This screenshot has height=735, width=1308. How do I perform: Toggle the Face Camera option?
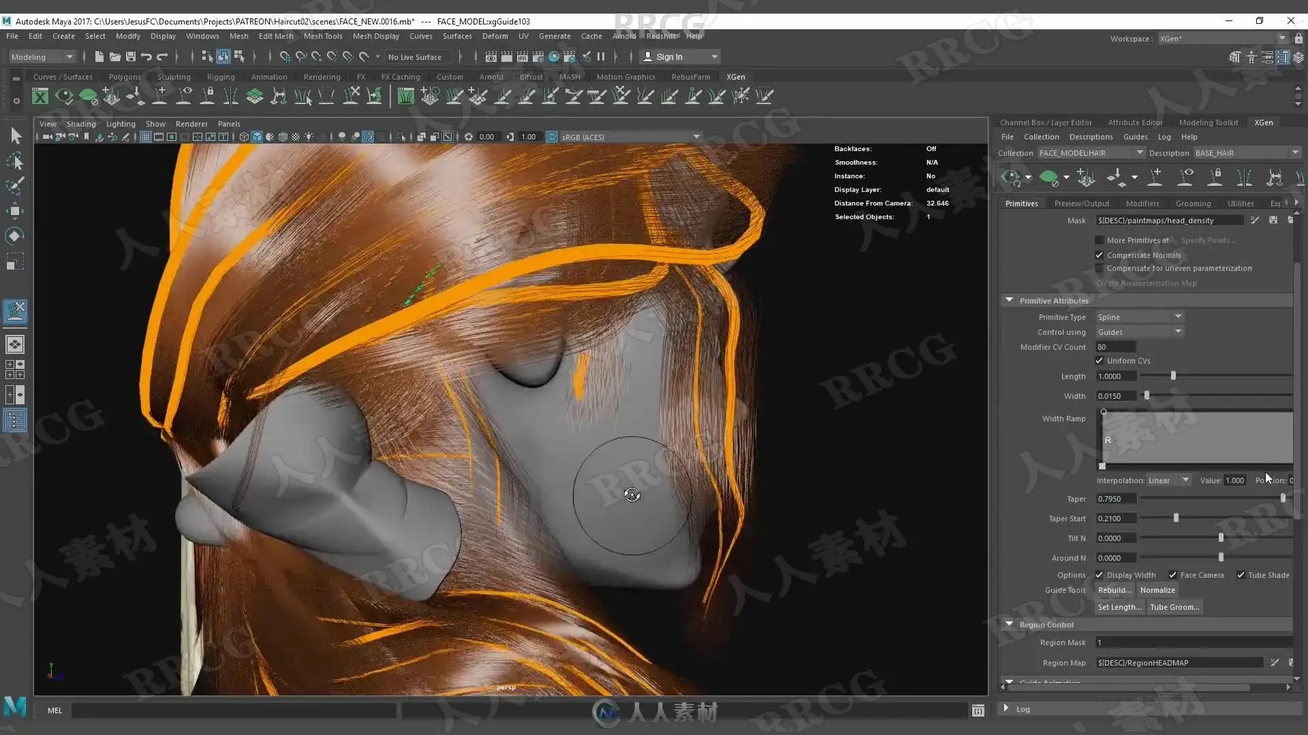click(x=1172, y=575)
